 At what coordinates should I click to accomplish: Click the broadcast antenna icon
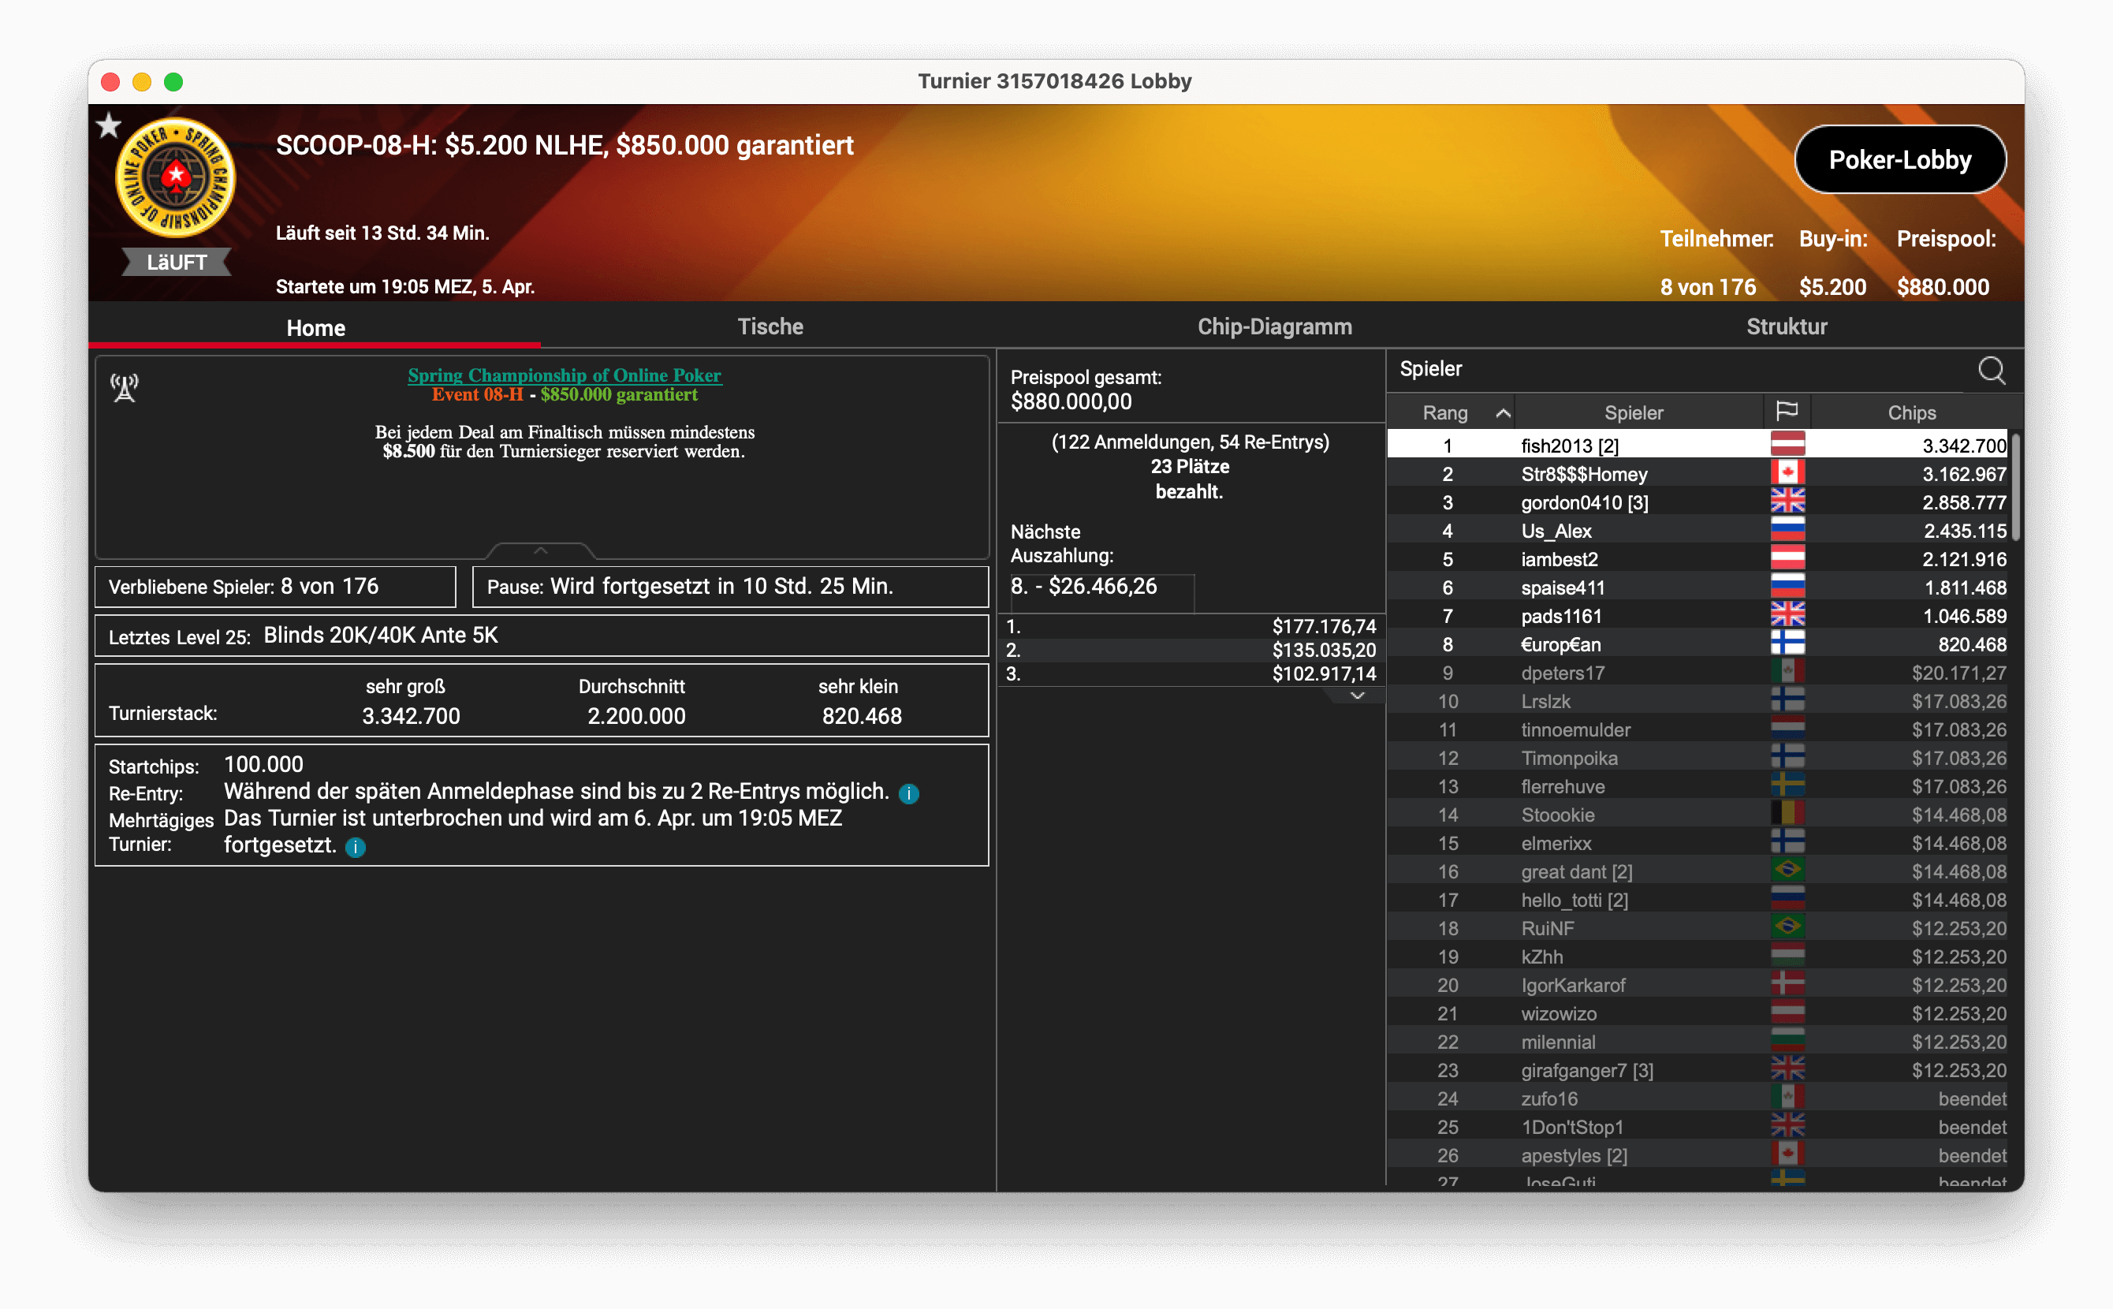pos(124,388)
